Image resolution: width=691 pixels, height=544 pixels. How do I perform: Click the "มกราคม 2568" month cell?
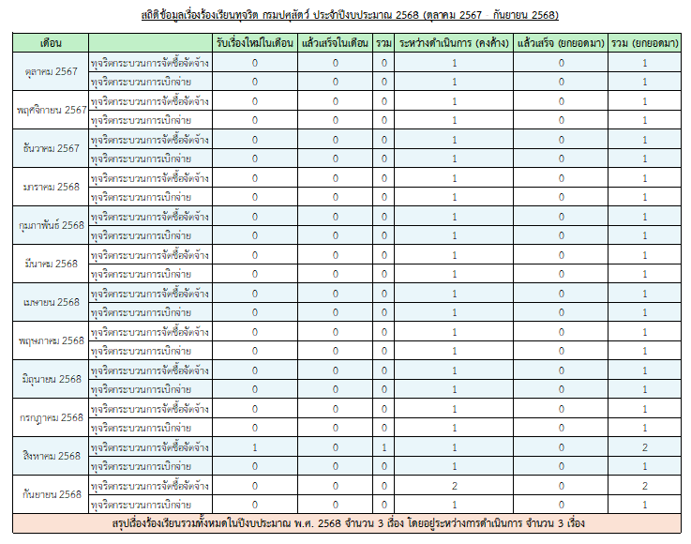(x=51, y=187)
